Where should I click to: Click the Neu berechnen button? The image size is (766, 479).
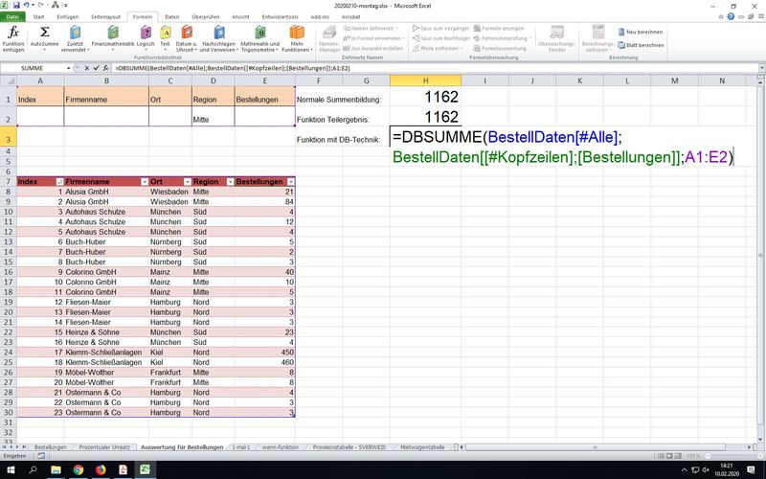point(643,32)
